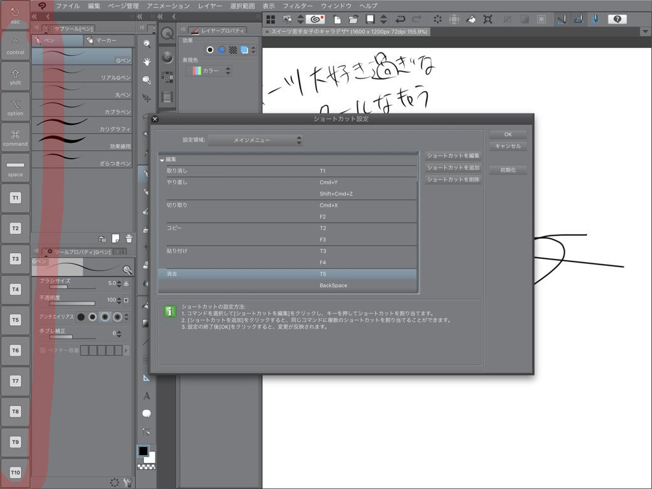This screenshot has height=489, width=652.
Task: Click the 初期化 reset button
Action: click(507, 170)
